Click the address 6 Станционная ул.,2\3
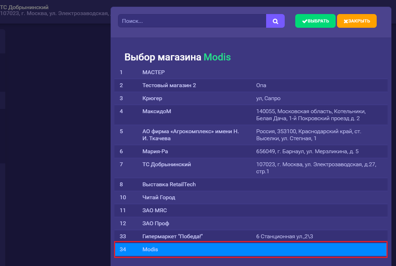Viewport: 396px width, 266px height. point(284,236)
